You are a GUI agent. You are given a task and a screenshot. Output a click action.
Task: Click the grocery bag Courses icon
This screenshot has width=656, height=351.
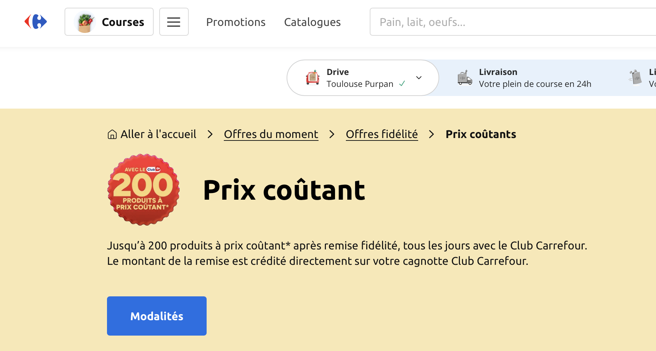85,22
